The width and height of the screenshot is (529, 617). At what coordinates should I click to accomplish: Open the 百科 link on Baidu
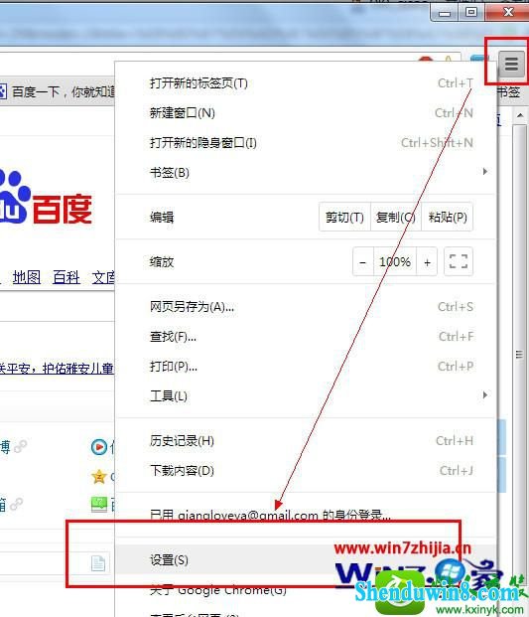pyautogui.click(x=66, y=277)
